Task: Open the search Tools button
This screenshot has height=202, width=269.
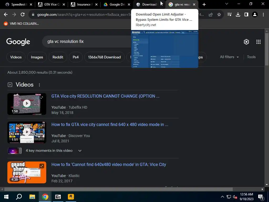Action: coord(251,57)
